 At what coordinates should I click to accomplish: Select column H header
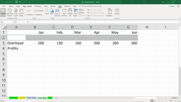(147, 27)
